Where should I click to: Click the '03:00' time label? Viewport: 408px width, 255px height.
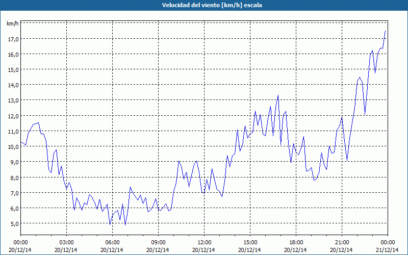pos(67,243)
